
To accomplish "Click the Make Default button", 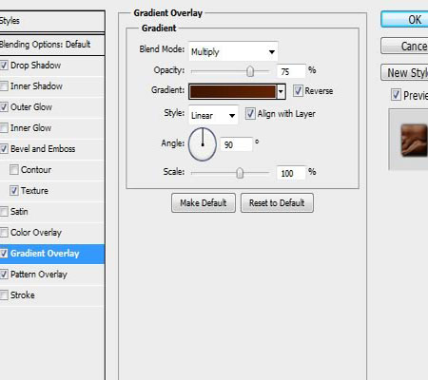I will click(204, 203).
